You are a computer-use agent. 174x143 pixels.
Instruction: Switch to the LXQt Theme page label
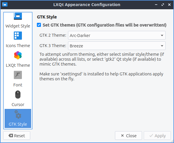18,65
